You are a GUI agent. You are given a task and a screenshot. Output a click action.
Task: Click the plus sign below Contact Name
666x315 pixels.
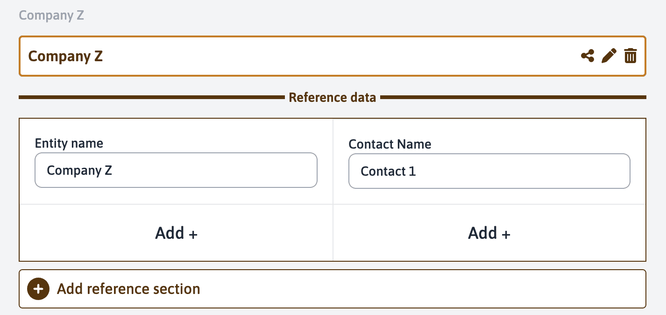coord(506,234)
